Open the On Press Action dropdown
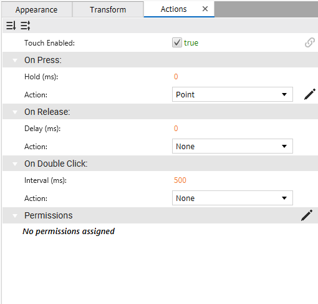Image resolution: width=318 pixels, height=304 pixels. point(233,94)
